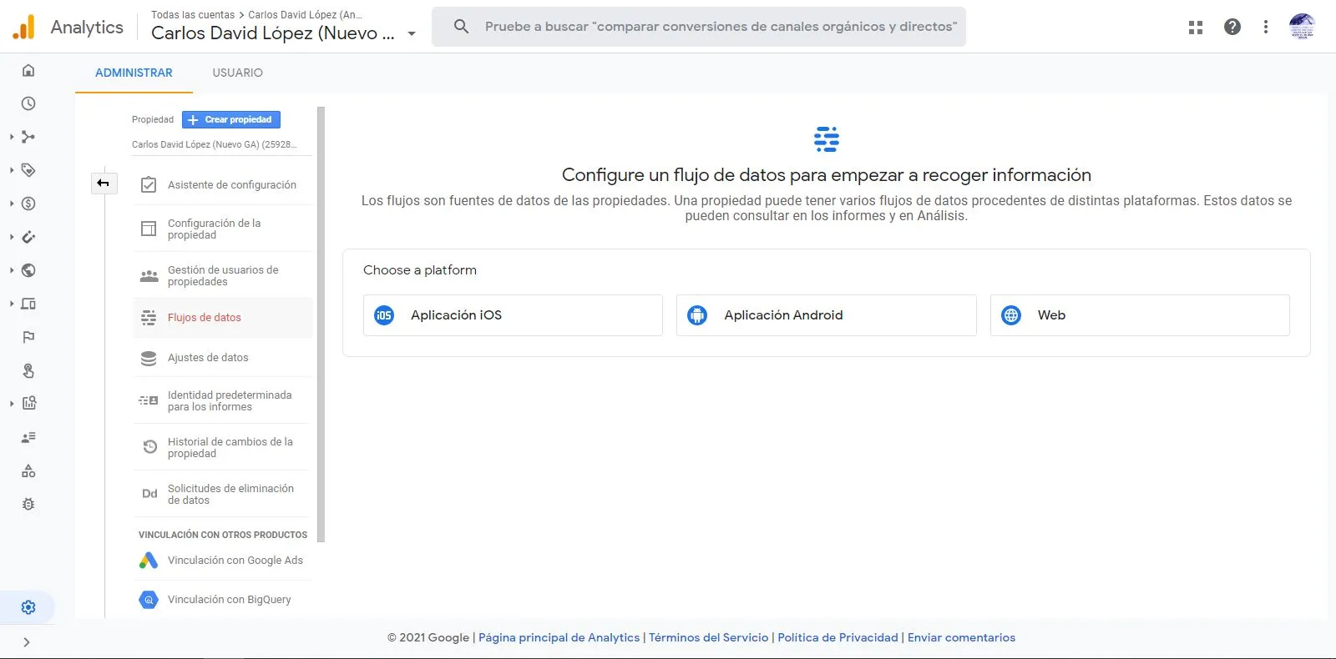This screenshot has width=1336, height=659.
Task: Open the Custom definitions shapes icon
Action: 28,470
